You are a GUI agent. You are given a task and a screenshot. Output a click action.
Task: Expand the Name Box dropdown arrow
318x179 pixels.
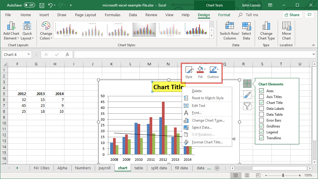(x=29, y=54)
